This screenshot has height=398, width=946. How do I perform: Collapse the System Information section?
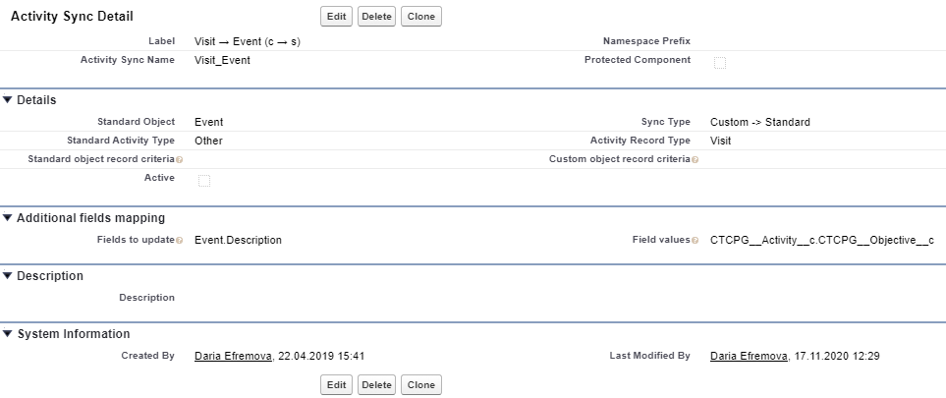click(8, 334)
